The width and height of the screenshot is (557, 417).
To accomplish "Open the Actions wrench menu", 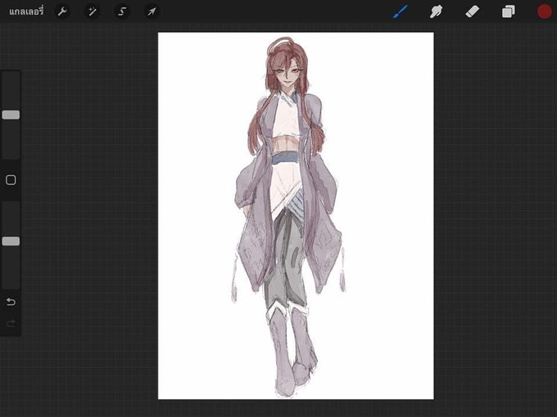I will (x=62, y=11).
